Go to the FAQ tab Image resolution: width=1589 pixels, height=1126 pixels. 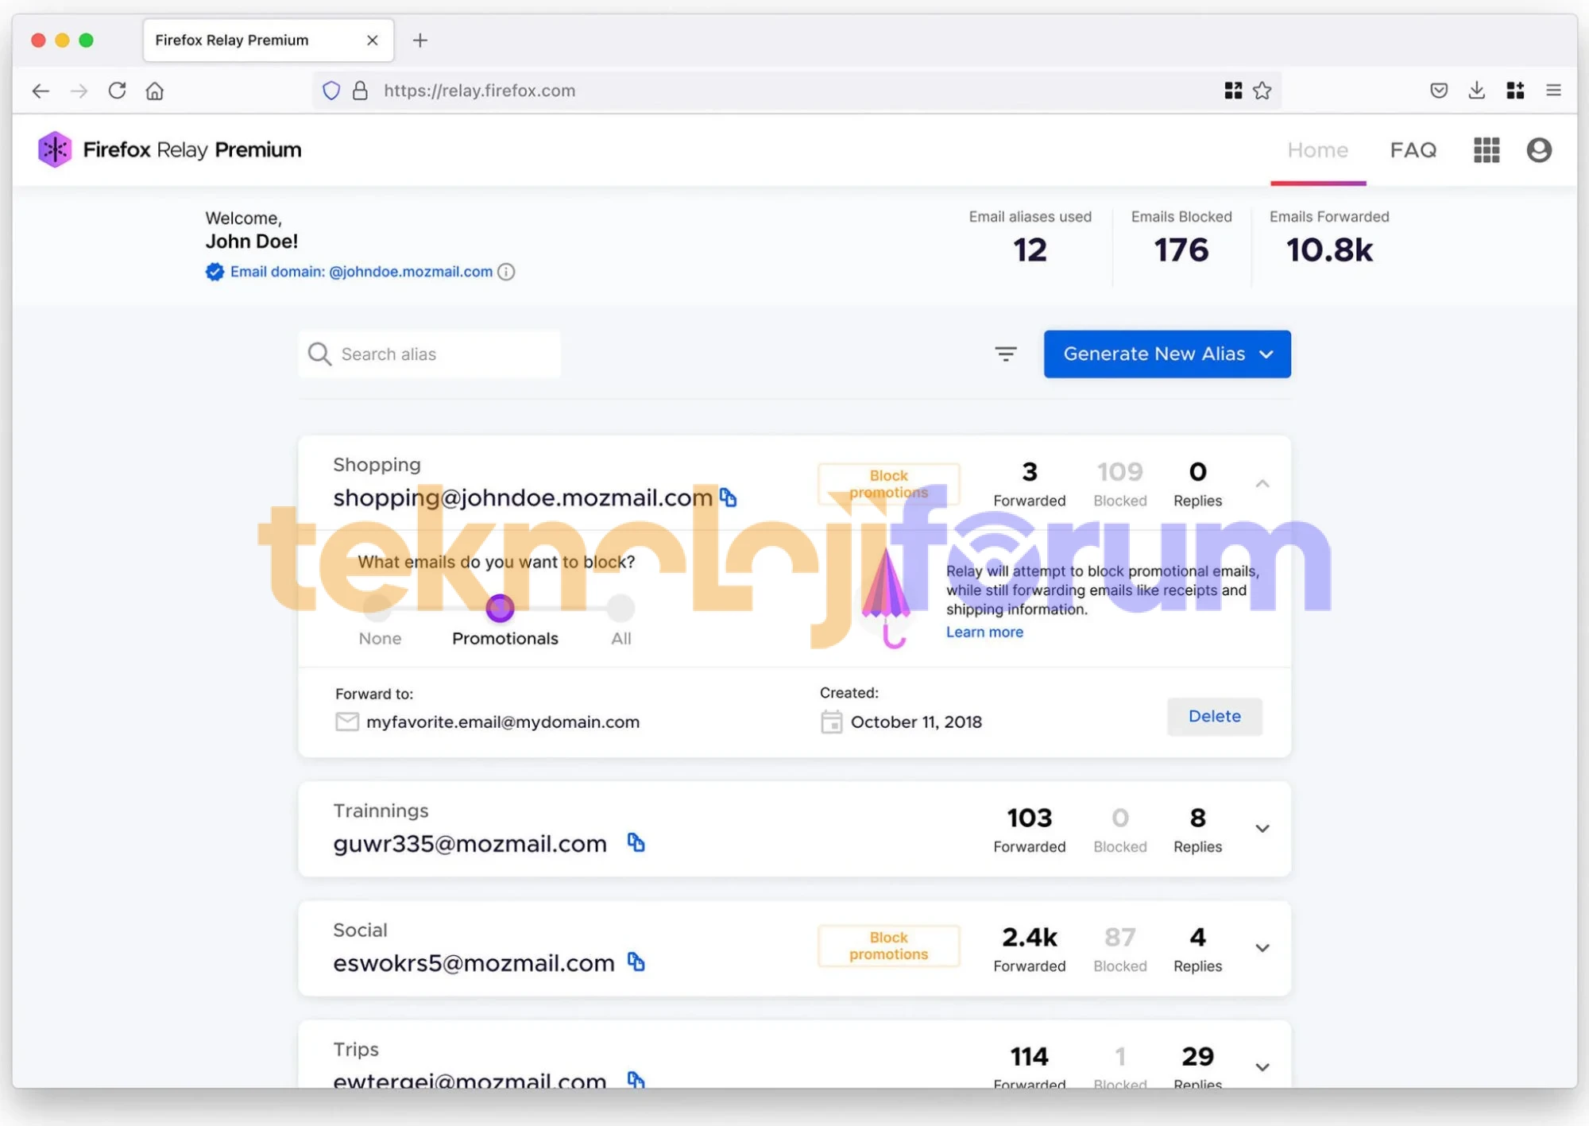(x=1413, y=150)
